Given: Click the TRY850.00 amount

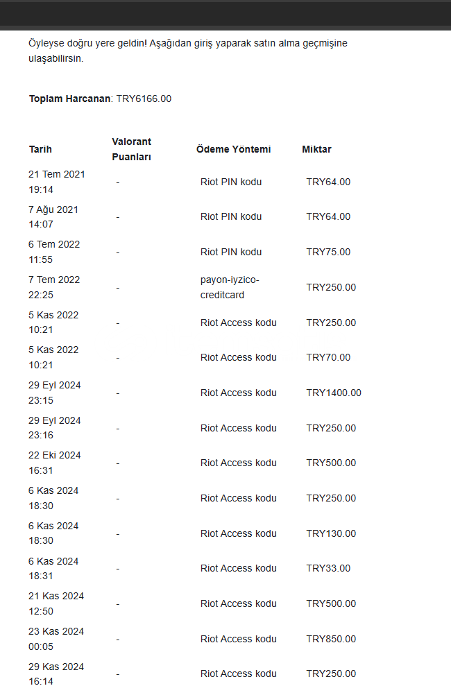Looking at the screenshot, I should 331,639.
